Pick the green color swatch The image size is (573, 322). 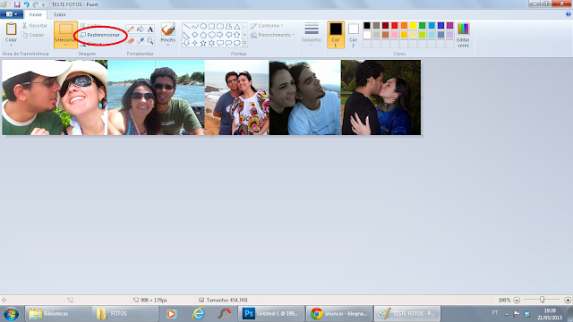tap(422, 26)
